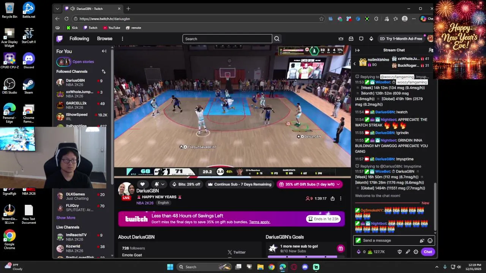486x273 pixels.
Task: Open the OBS Studio desktop shortcut
Action: [9, 86]
